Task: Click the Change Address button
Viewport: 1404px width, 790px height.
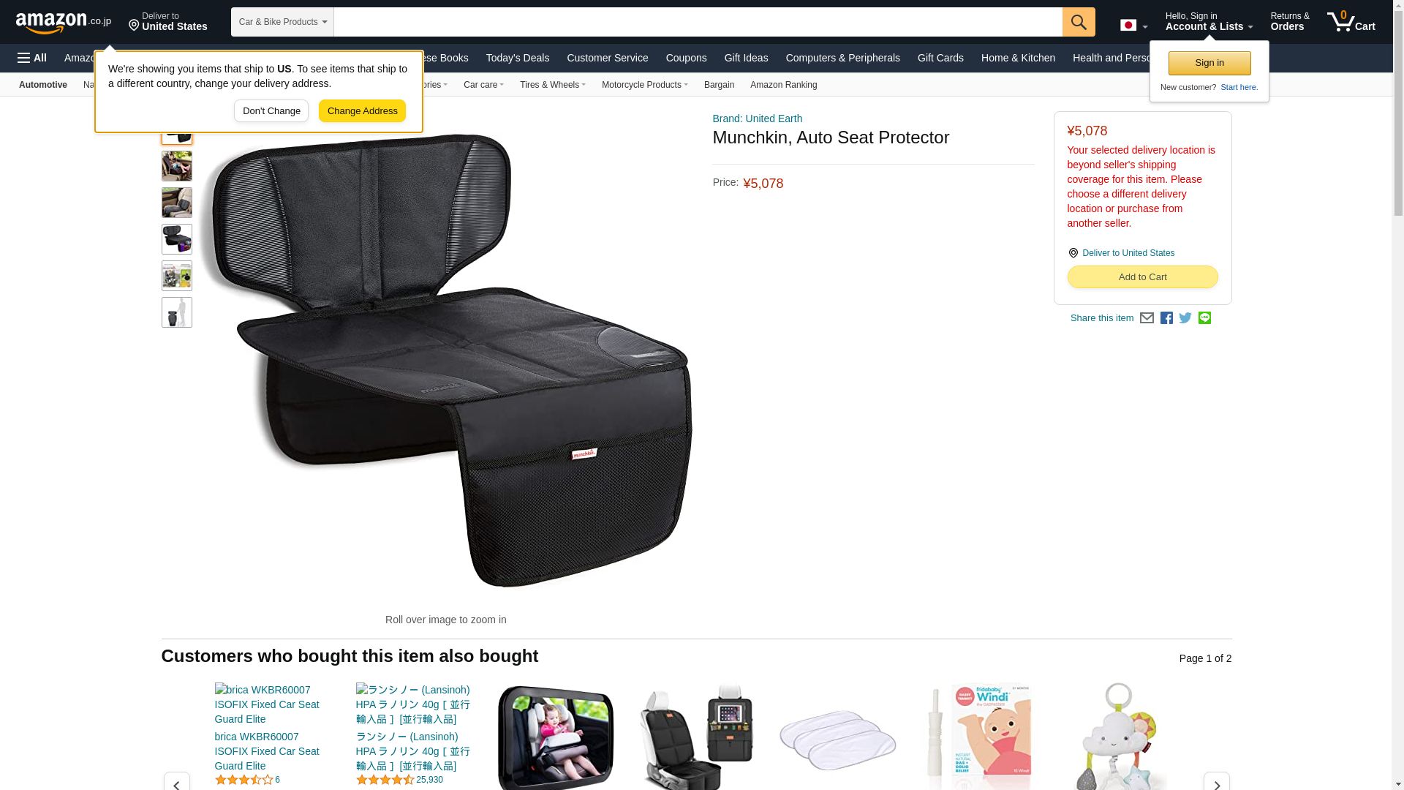Action: point(362,111)
